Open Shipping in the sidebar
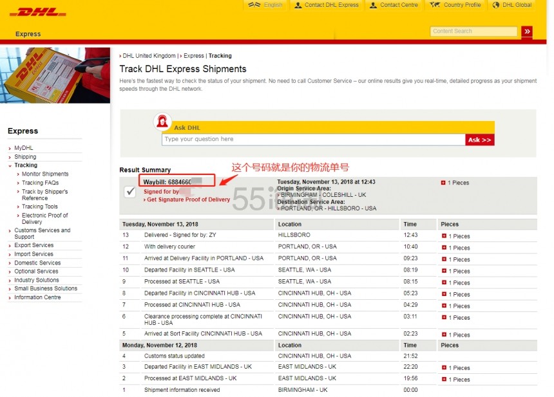This screenshot has height=397, width=554. coord(25,157)
